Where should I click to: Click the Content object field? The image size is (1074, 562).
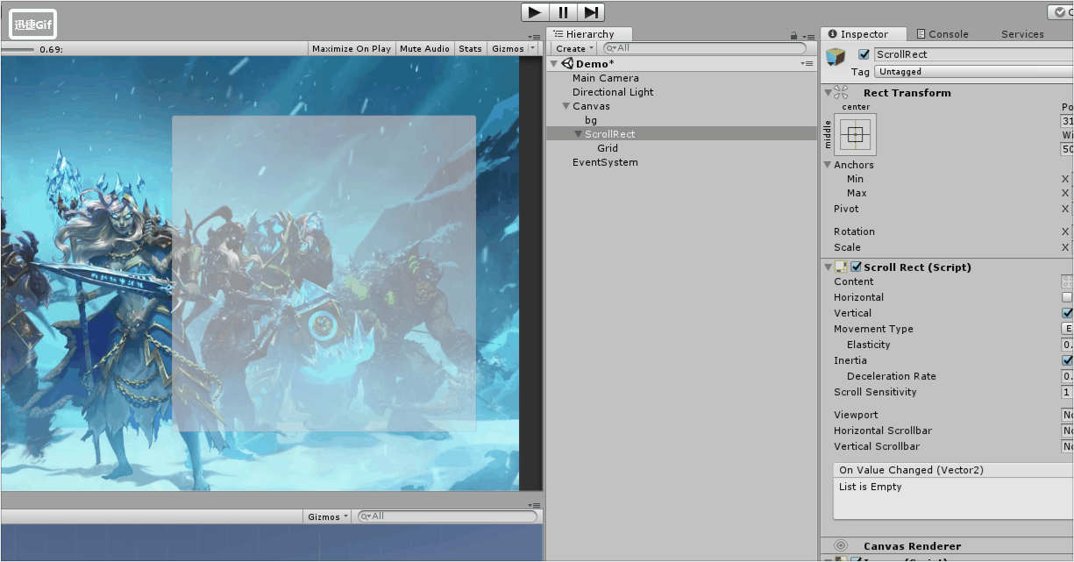point(1068,281)
